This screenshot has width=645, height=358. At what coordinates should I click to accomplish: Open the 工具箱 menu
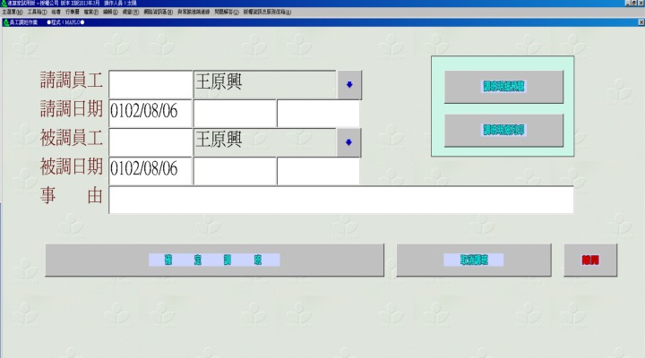point(37,13)
